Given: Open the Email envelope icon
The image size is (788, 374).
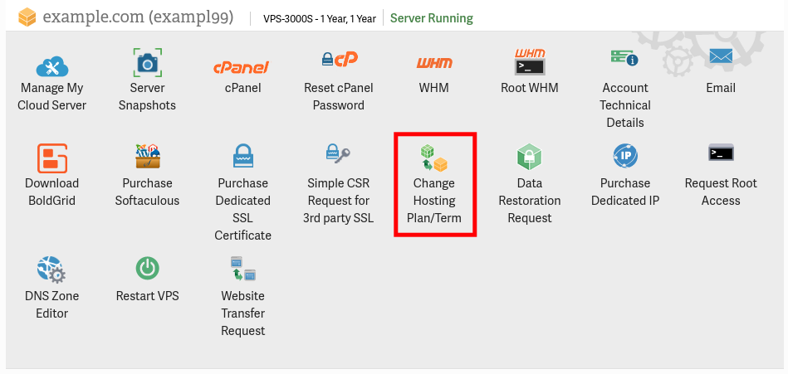Looking at the screenshot, I should click(x=721, y=58).
